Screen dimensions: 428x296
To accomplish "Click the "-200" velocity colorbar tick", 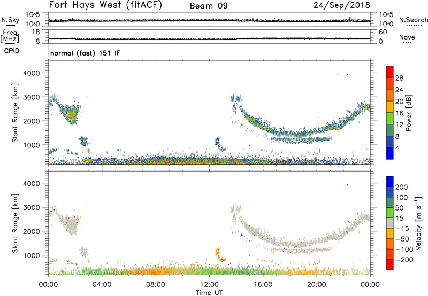I will pos(404,260).
